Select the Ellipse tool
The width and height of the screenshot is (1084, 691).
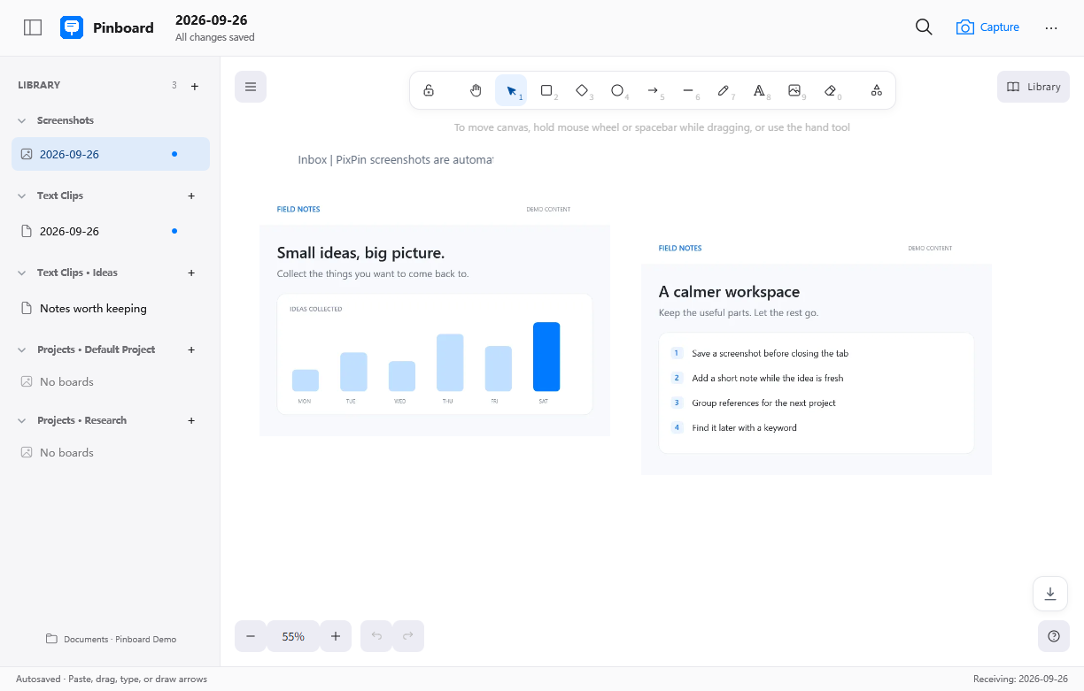[617, 90]
